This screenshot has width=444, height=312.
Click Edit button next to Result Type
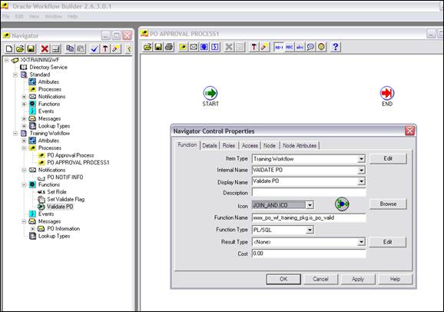387,242
